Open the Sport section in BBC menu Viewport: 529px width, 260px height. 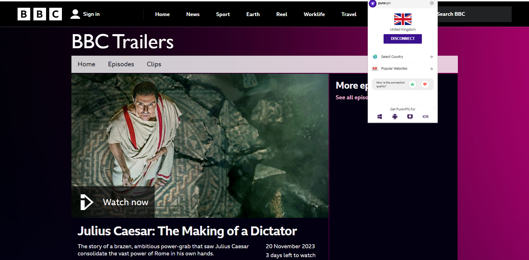223,14
